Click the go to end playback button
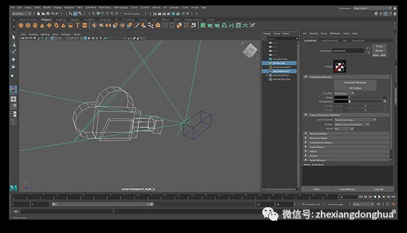This screenshot has width=407, height=233. point(393,197)
